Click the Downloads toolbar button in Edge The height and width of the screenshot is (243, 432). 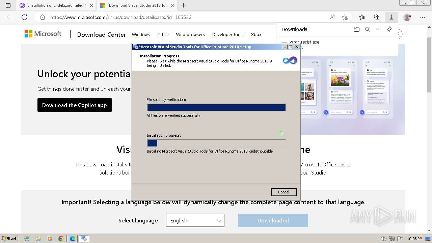[x=391, y=17]
